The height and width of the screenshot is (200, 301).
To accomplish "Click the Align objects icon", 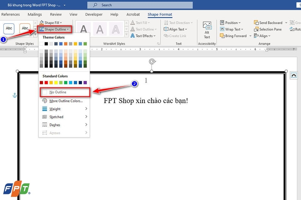I will click(256, 36).
